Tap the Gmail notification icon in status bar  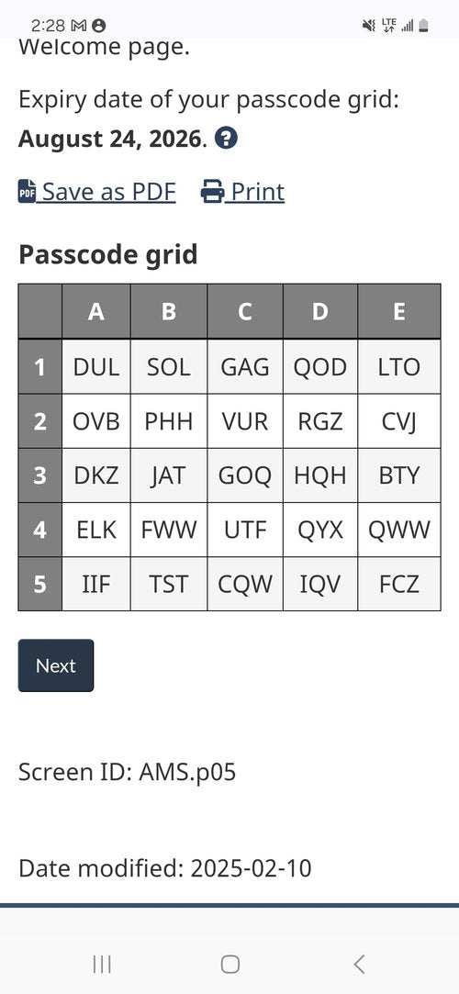(x=79, y=26)
